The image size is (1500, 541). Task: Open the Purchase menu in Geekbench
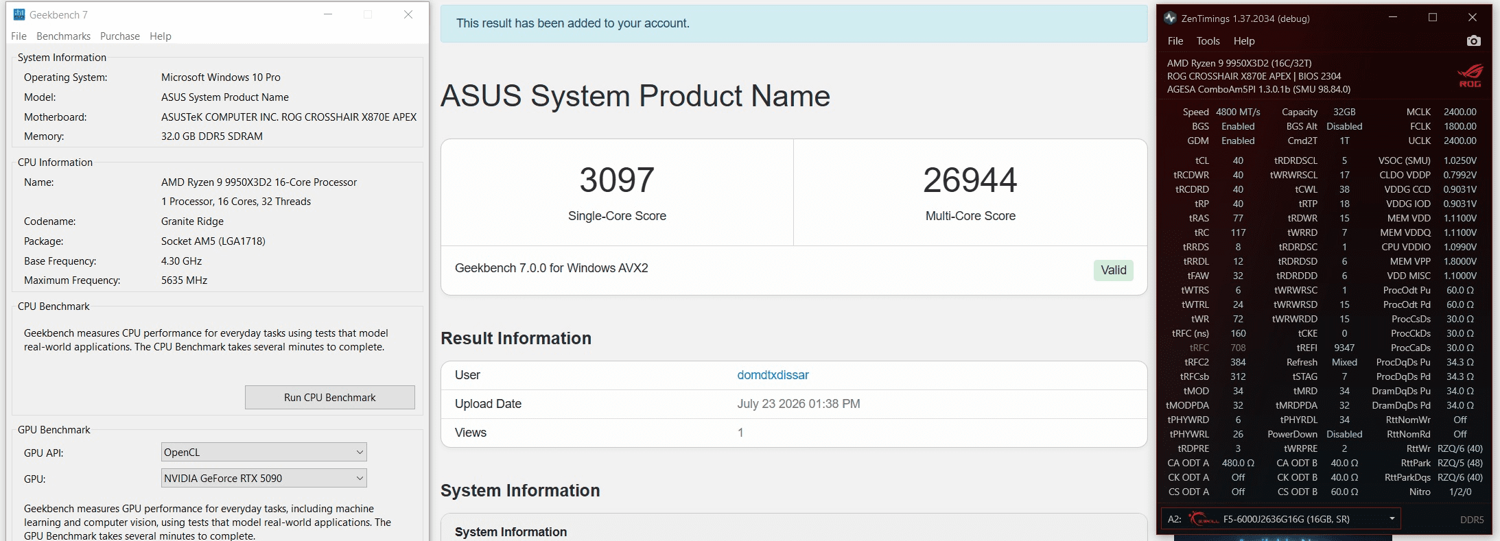coord(120,36)
